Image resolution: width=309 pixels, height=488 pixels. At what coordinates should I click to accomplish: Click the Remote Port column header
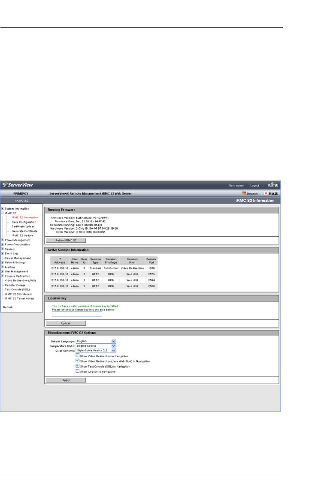(151, 261)
